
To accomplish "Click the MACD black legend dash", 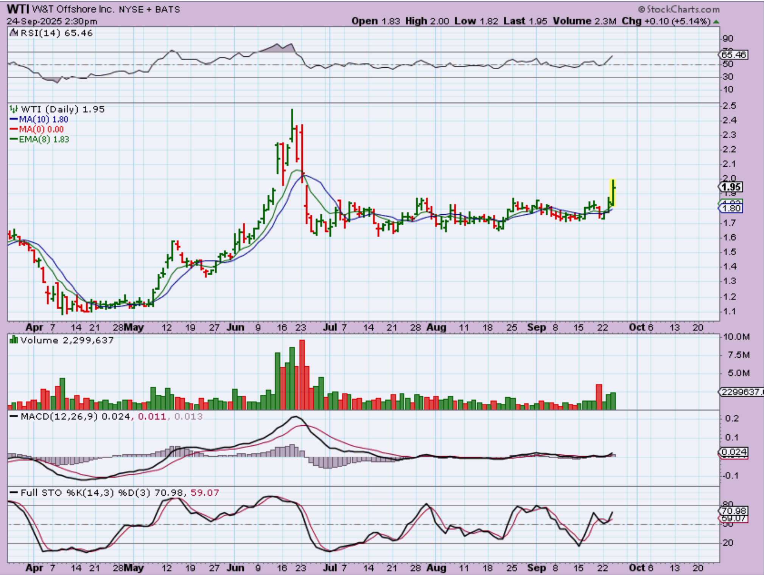I will (14, 416).
